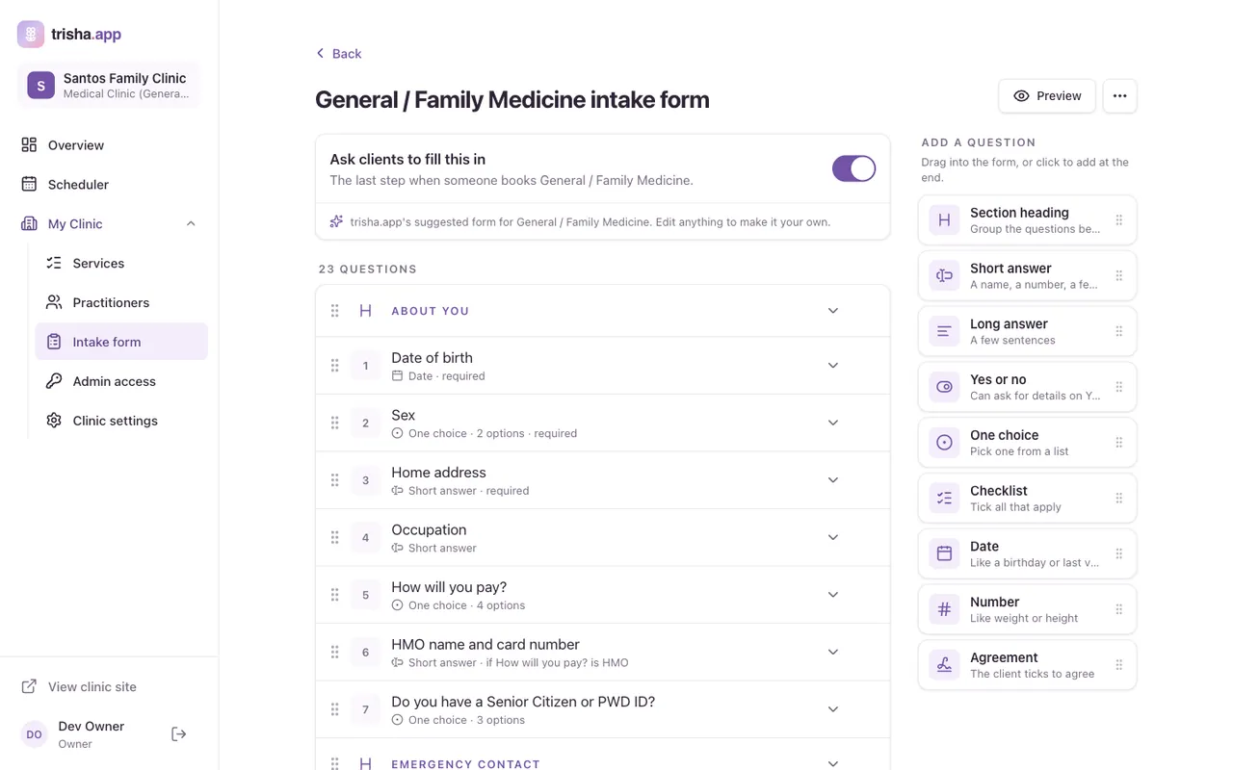Viewport: 1233px width, 770px height.
Task: Click the One choice radio icon
Action: pos(944,443)
